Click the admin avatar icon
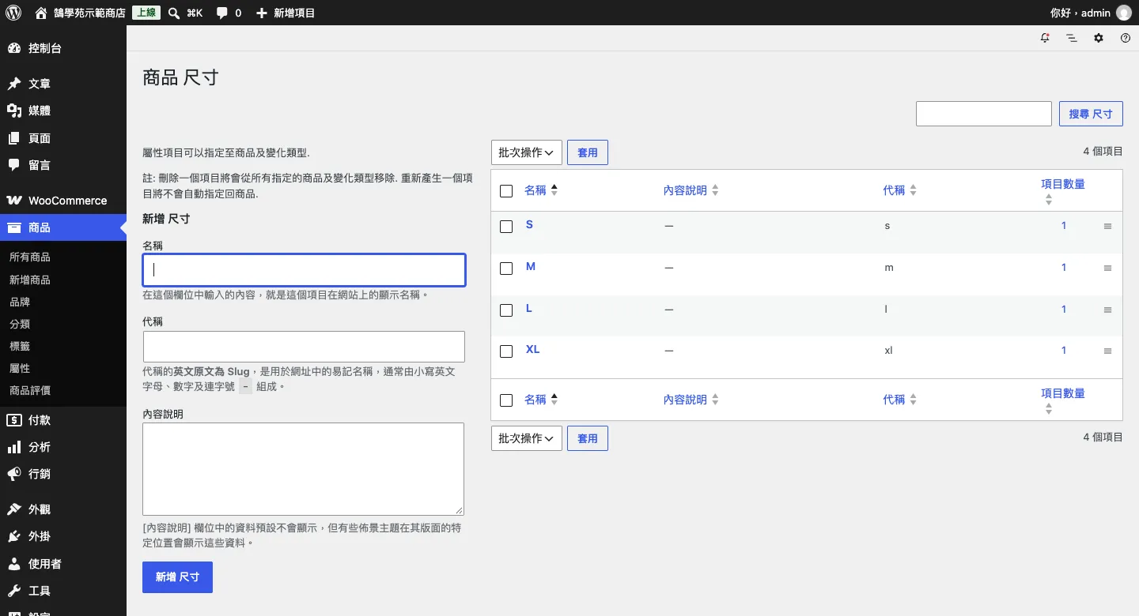 pyautogui.click(x=1124, y=13)
